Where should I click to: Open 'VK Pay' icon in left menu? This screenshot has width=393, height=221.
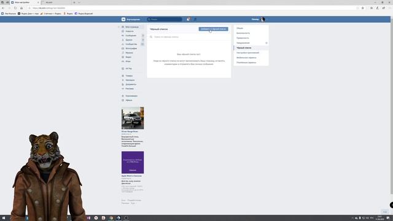point(123,68)
